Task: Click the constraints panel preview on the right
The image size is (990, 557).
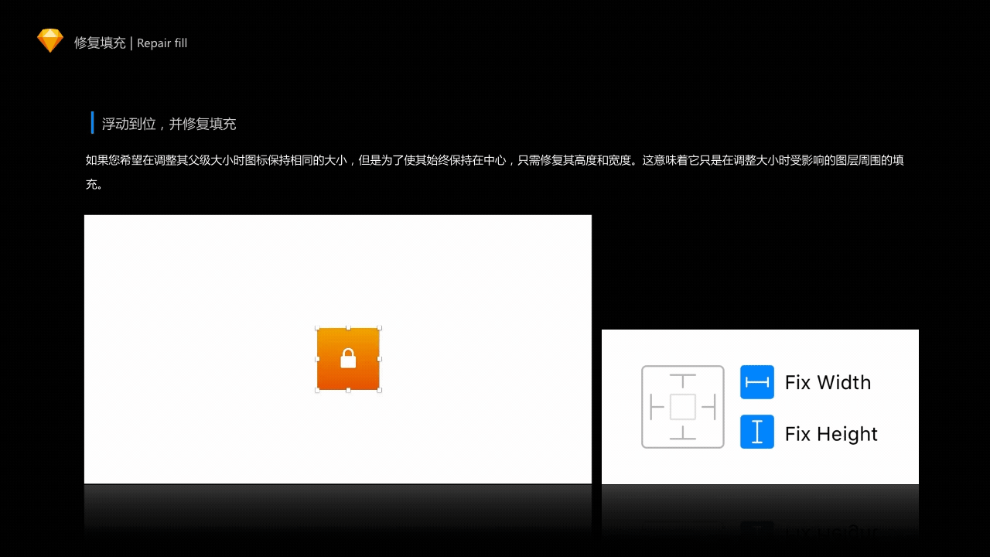Action: [x=760, y=406]
